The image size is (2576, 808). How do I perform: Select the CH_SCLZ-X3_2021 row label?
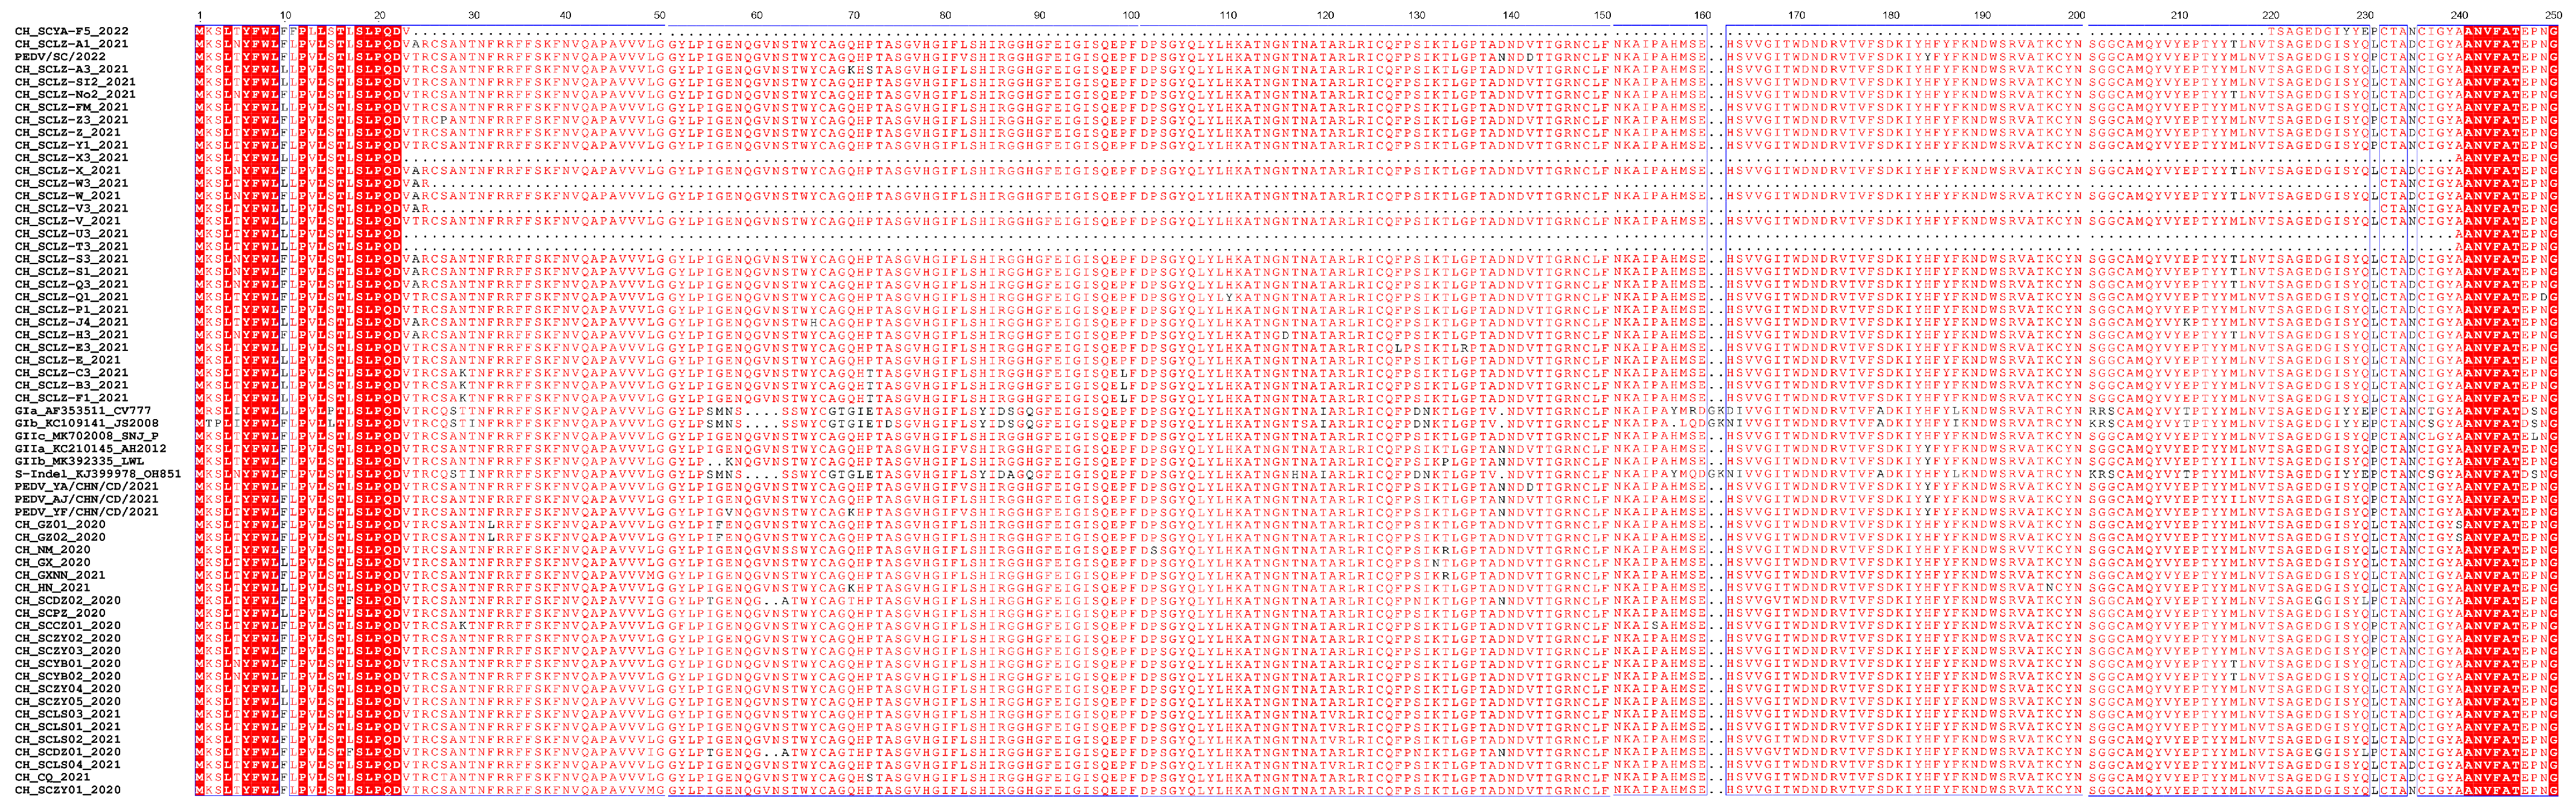coord(71,158)
